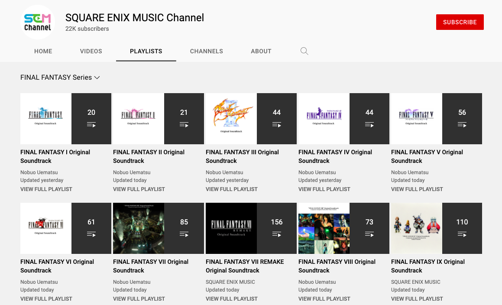This screenshot has width=502, height=305.
Task: Click FINAL FANTASY IV album cover thumbnail
Action: click(x=324, y=119)
